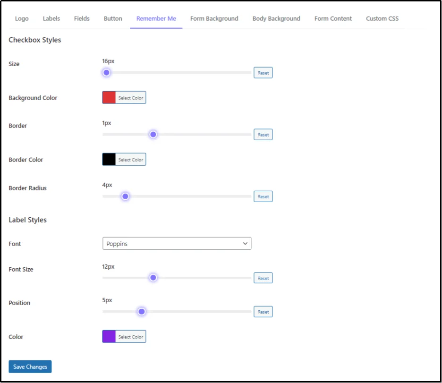Image resolution: width=442 pixels, height=383 pixels.
Task: Reset the Border Radius value
Action: 263,196
